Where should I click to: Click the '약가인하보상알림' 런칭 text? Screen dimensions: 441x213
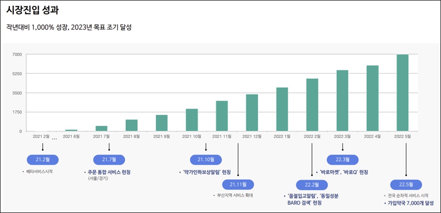click(207, 172)
